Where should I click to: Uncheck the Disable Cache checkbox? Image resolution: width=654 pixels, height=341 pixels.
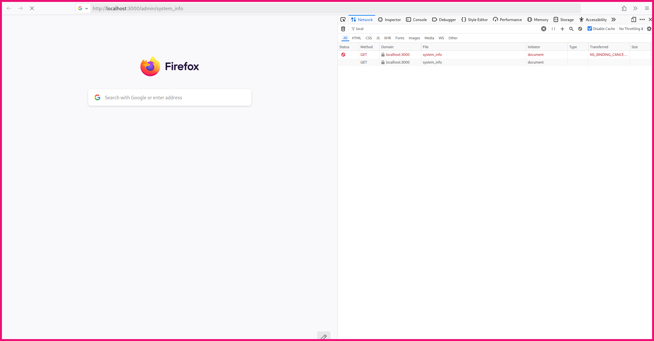pyautogui.click(x=590, y=28)
